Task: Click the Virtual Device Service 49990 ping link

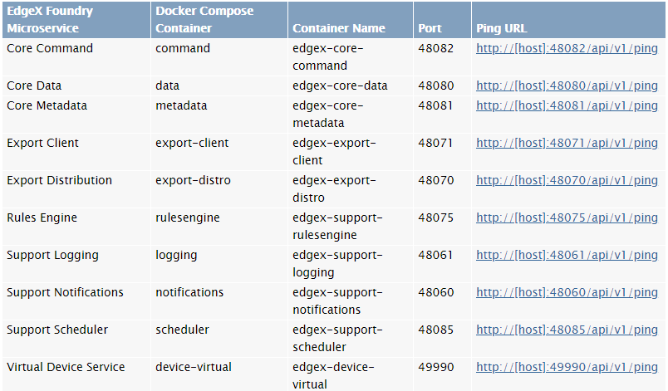Action: coord(567,367)
